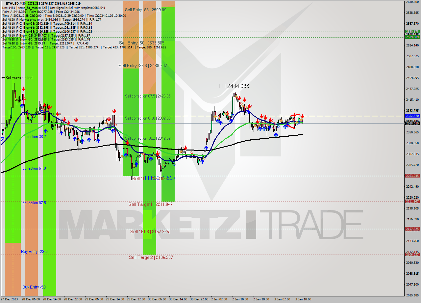Click the 2025.685 price scale value
Viewport: 421px width, 303px height.
click(412, 295)
